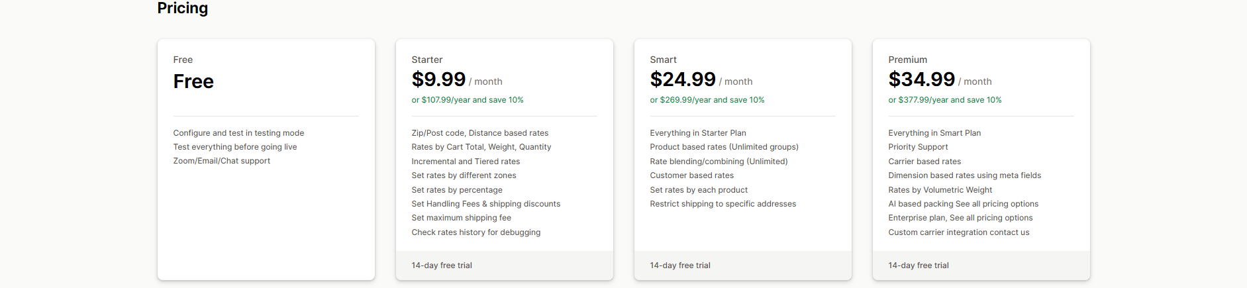The width and height of the screenshot is (1247, 288).
Task: Click the $9.99 monthly price
Action: 438,79
